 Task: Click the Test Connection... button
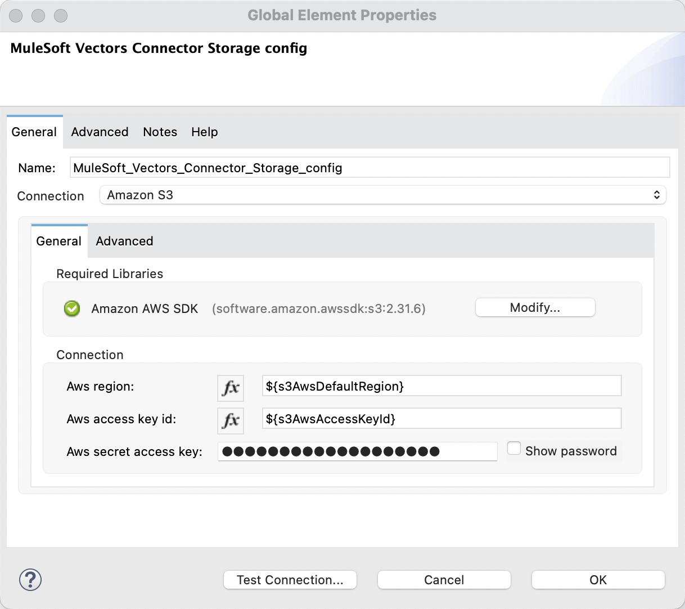[290, 580]
